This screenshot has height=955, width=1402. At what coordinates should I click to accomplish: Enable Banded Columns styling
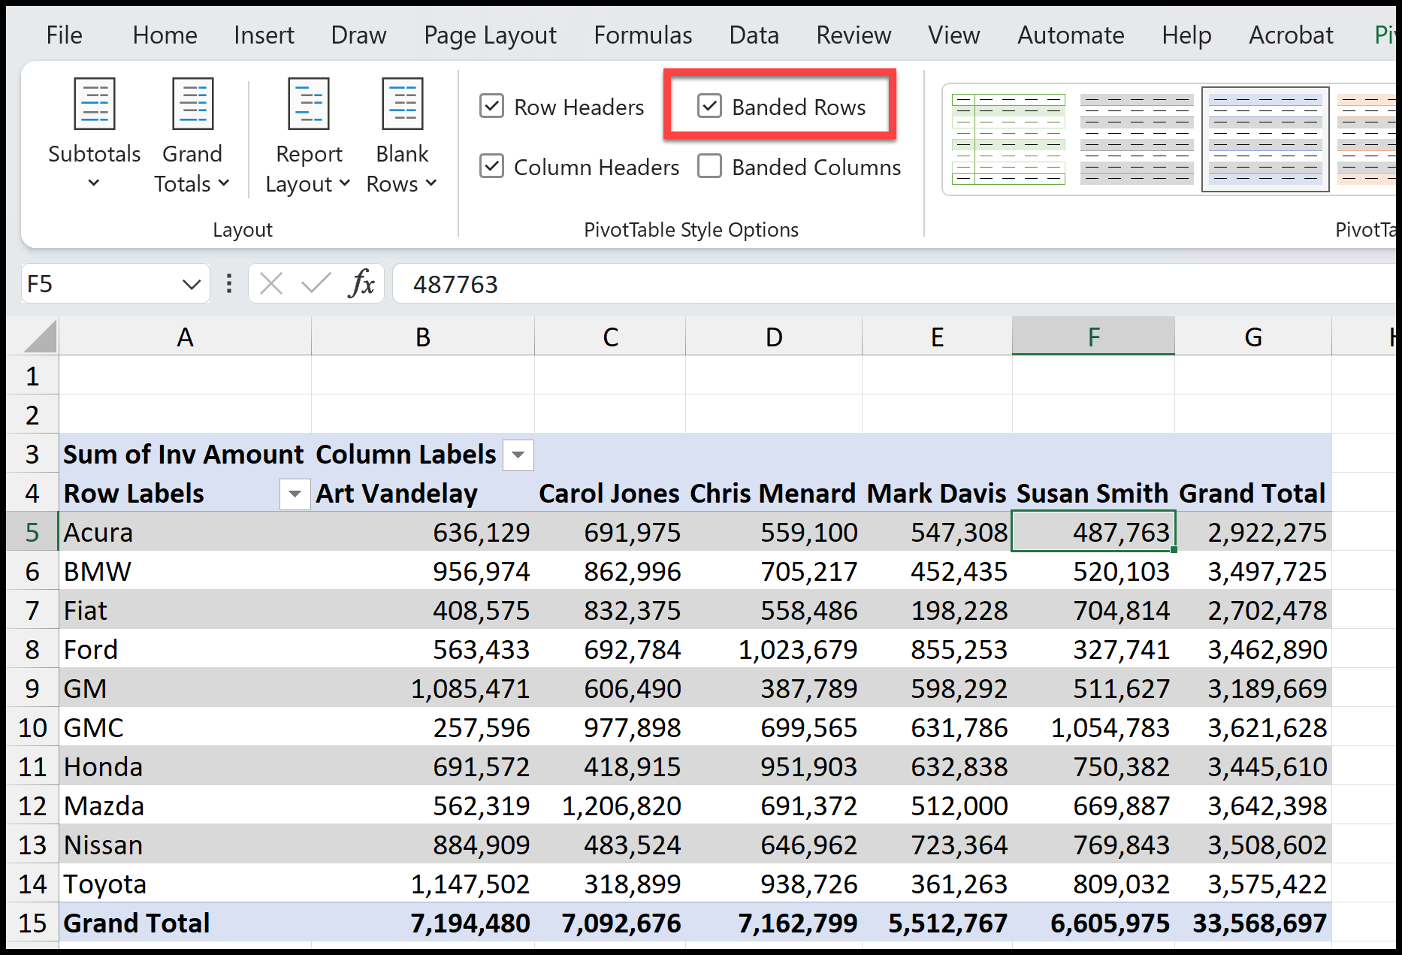tap(709, 166)
